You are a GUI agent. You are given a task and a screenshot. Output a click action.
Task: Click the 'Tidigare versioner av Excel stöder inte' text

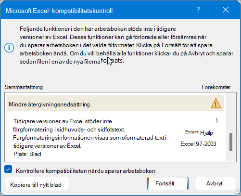pos(63,121)
